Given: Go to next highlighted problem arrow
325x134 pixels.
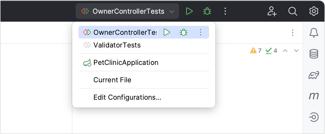Looking at the screenshot, I should coord(296,51).
